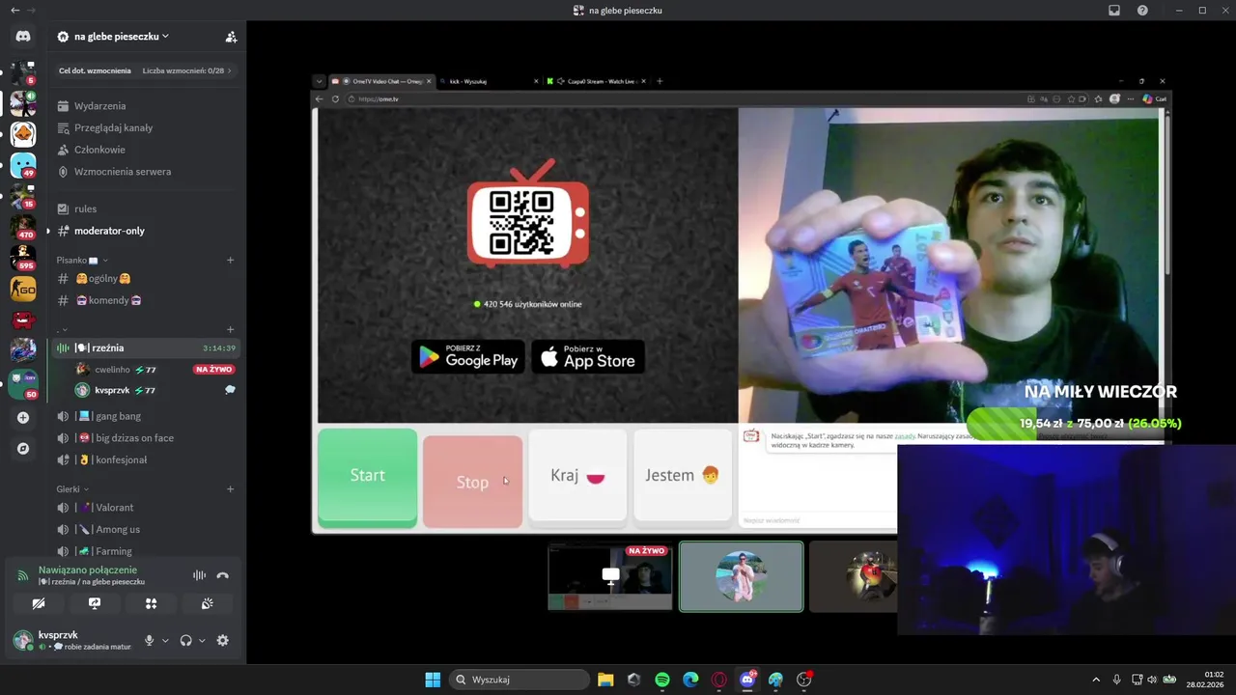Image resolution: width=1236 pixels, height=695 pixels.
Task: Open Discord help question mark icon
Action: point(1142,10)
